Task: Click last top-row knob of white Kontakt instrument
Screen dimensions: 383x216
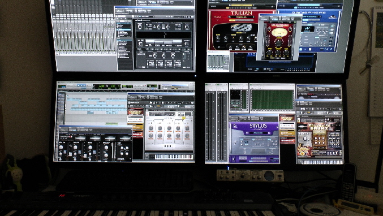Action: pos(187,128)
